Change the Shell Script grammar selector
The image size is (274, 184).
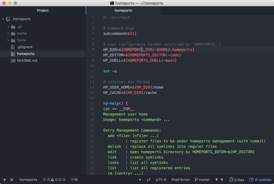180,180
